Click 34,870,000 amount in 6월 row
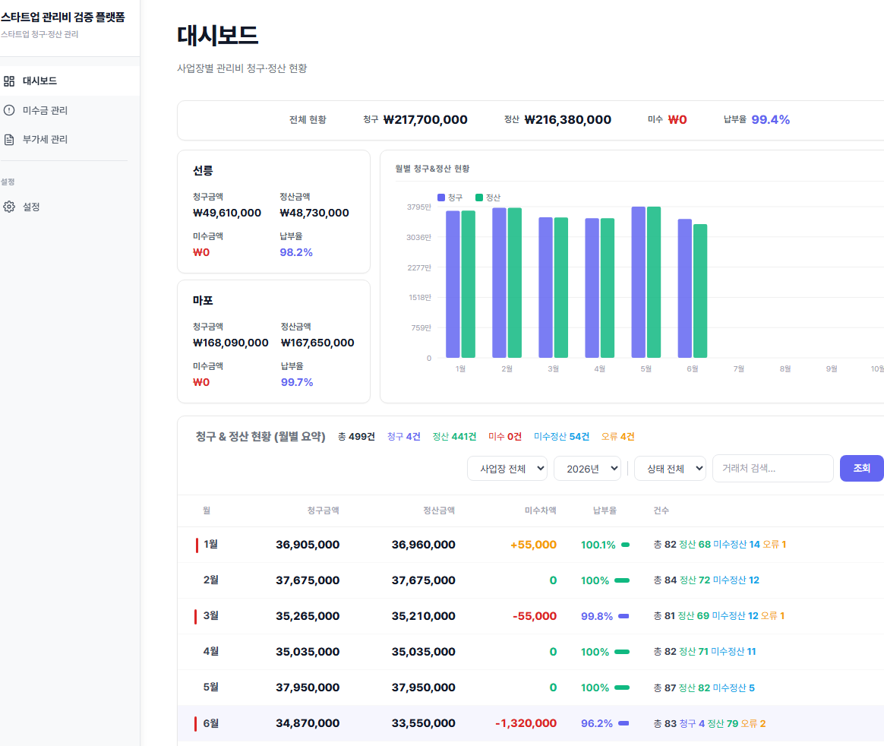 (x=308, y=723)
